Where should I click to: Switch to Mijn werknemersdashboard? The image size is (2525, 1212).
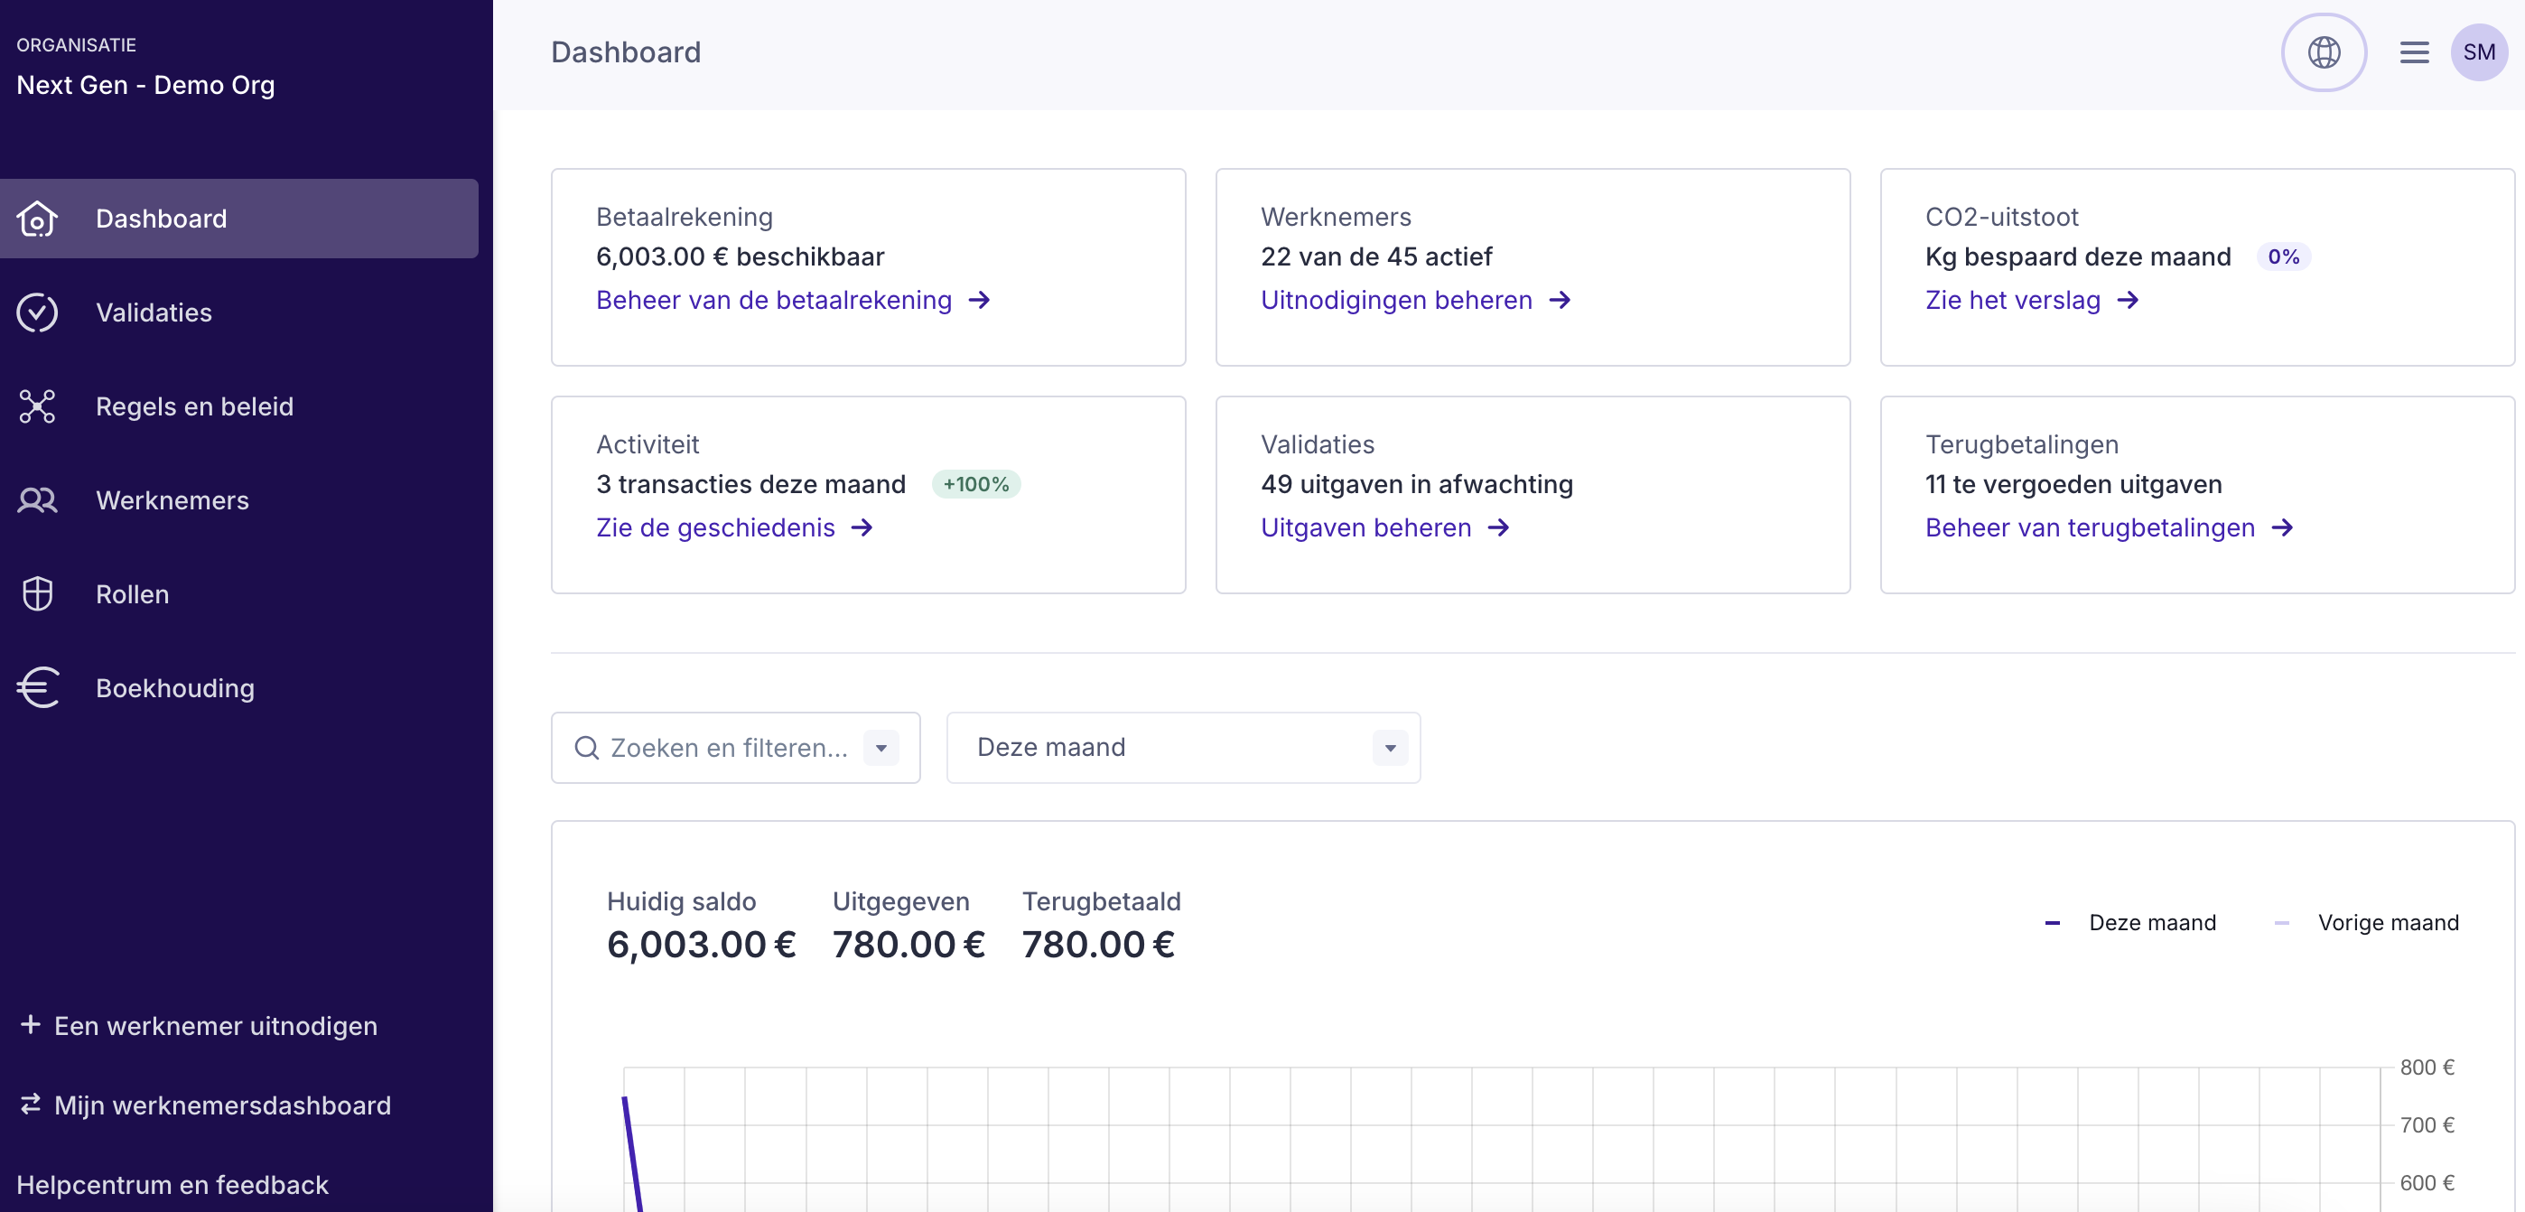[221, 1105]
